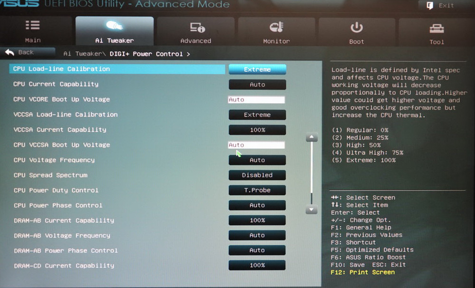Click the (4) Ultra High: 75% help line

click(368, 153)
